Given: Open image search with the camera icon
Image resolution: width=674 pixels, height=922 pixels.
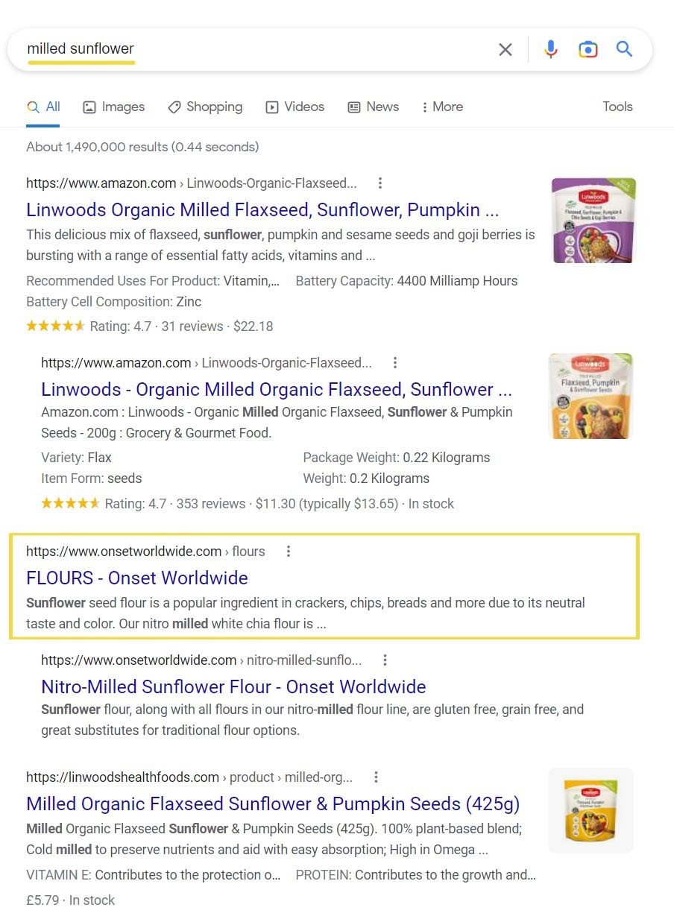Looking at the screenshot, I should [x=588, y=50].
